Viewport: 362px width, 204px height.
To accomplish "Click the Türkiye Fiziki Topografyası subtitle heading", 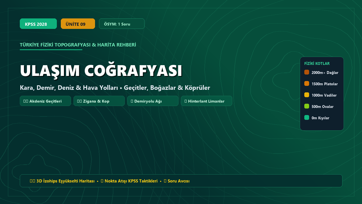I will (x=78, y=45).
